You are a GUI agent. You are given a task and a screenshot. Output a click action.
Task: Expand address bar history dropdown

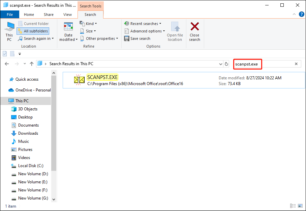point(220,64)
